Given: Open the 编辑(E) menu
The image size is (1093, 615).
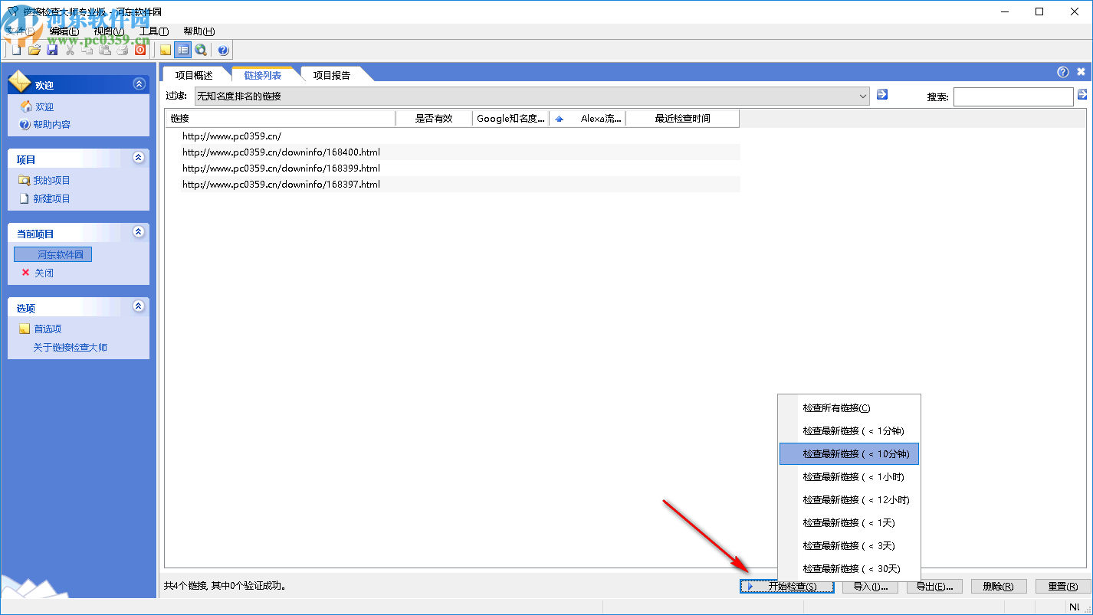Looking at the screenshot, I should (64, 31).
